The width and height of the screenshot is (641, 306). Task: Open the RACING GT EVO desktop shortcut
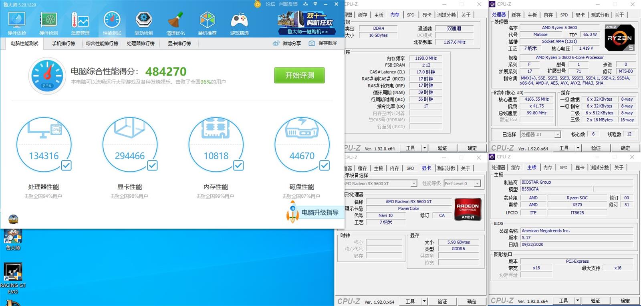[13, 279]
